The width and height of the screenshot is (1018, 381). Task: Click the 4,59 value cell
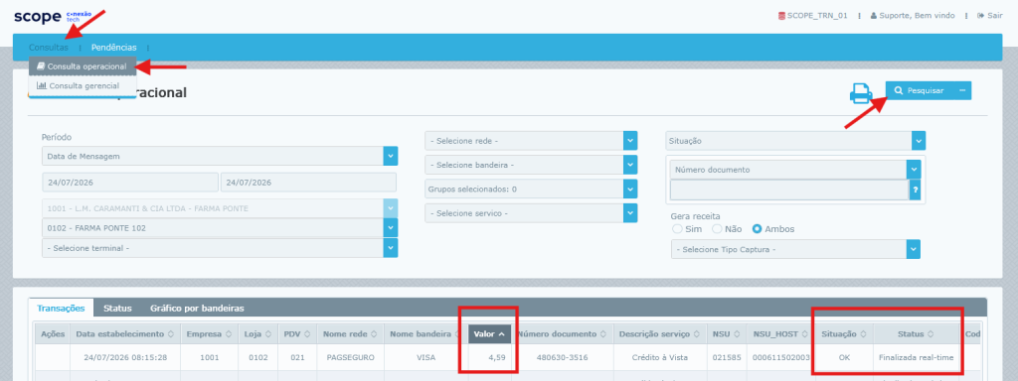[489, 357]
